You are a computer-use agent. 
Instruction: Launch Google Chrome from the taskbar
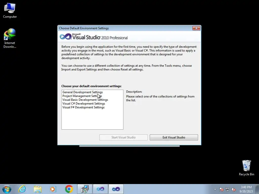(x=69, y=189)
